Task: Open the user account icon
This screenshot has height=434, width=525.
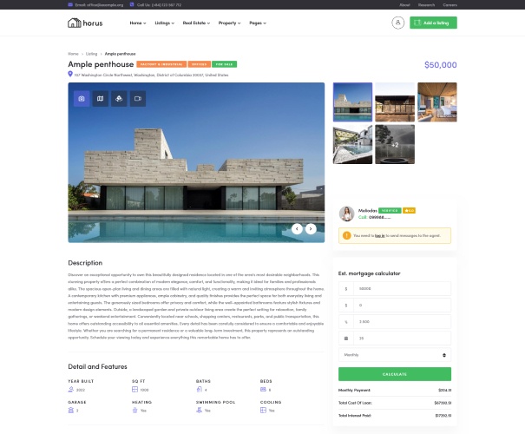Action: (397, 23)
